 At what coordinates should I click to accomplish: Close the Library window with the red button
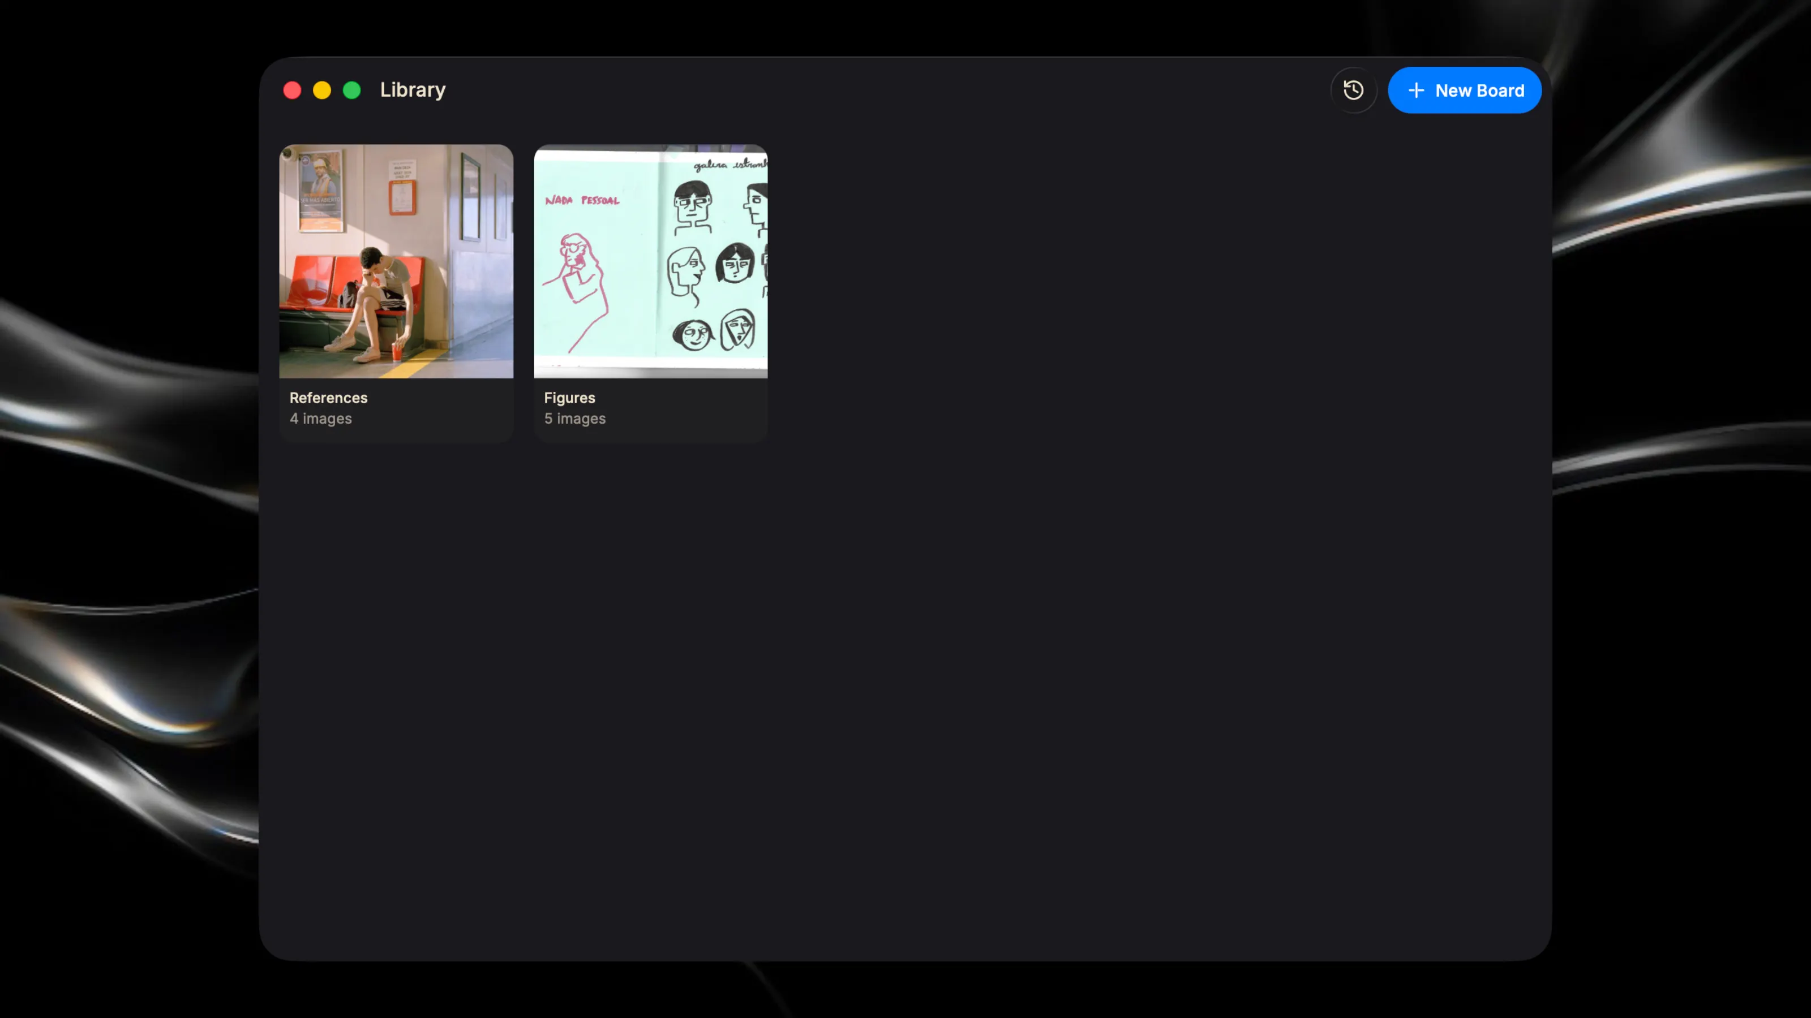(x=293, y=90)
